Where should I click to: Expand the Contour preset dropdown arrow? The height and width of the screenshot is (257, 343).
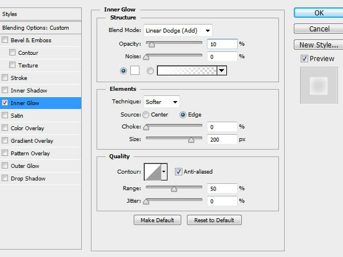(164, 172)
